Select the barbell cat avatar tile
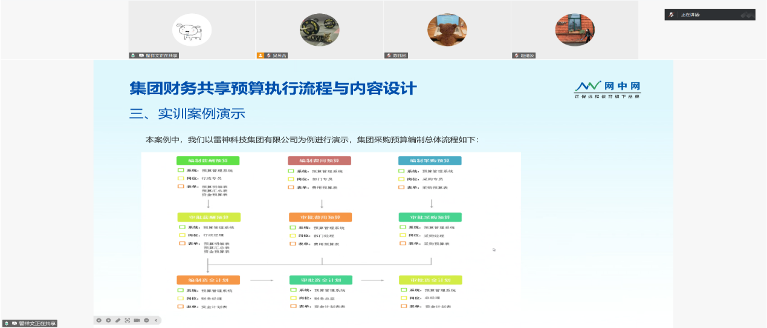This screenshot has height=328, width=767. click(319, 30)
